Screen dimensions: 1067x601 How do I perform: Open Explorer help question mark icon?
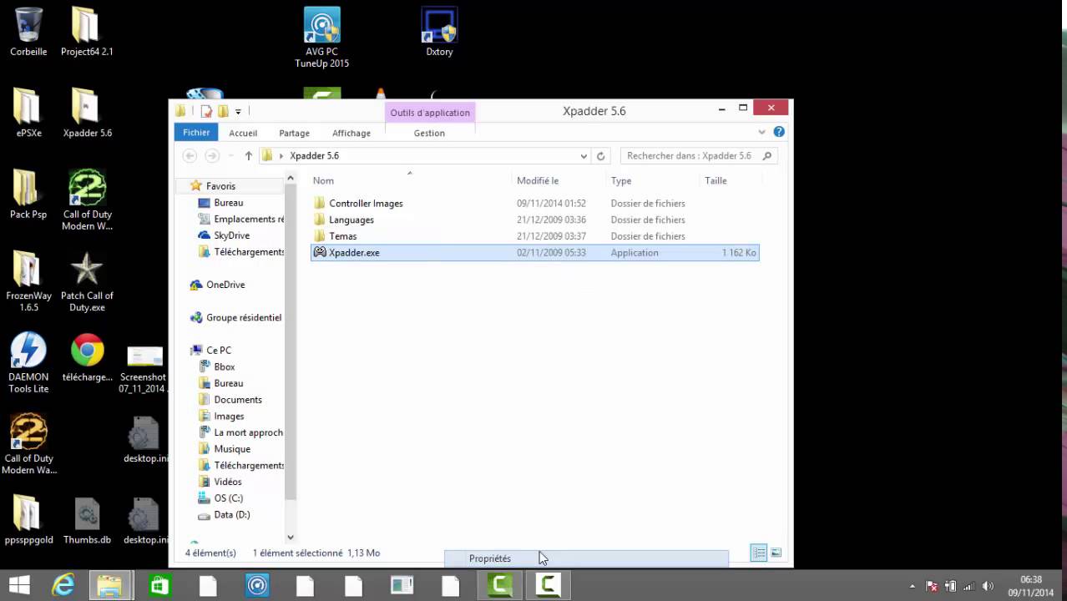(779, 132)
